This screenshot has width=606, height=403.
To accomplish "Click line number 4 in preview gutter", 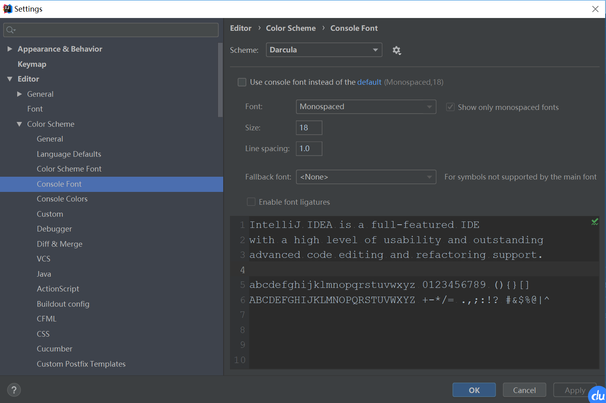I will point(242,270).
